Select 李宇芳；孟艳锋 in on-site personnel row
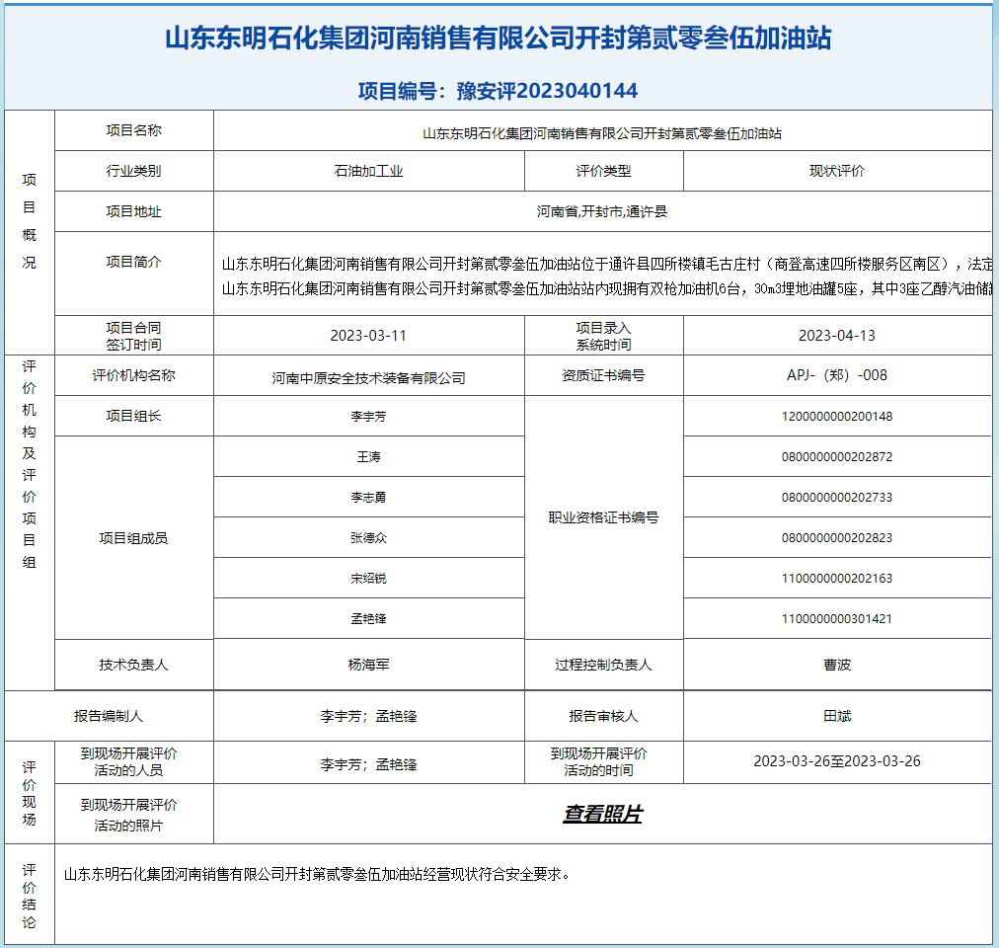999x948 pixels. (368, 764)
